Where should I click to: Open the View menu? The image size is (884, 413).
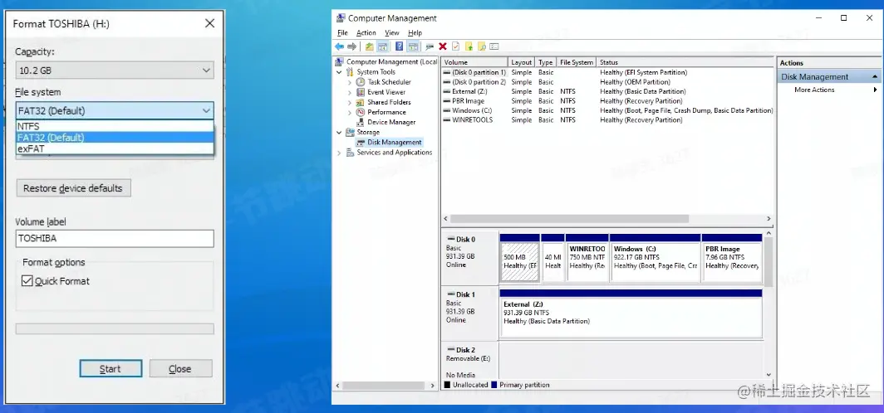(392, 32)
